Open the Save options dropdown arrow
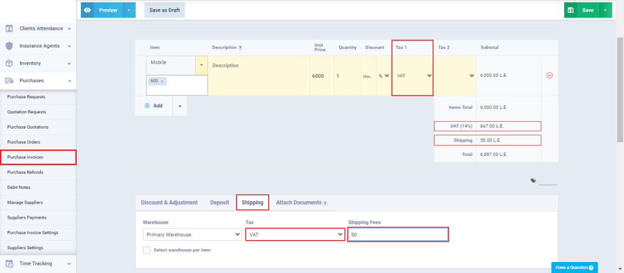 coord(605,10)
